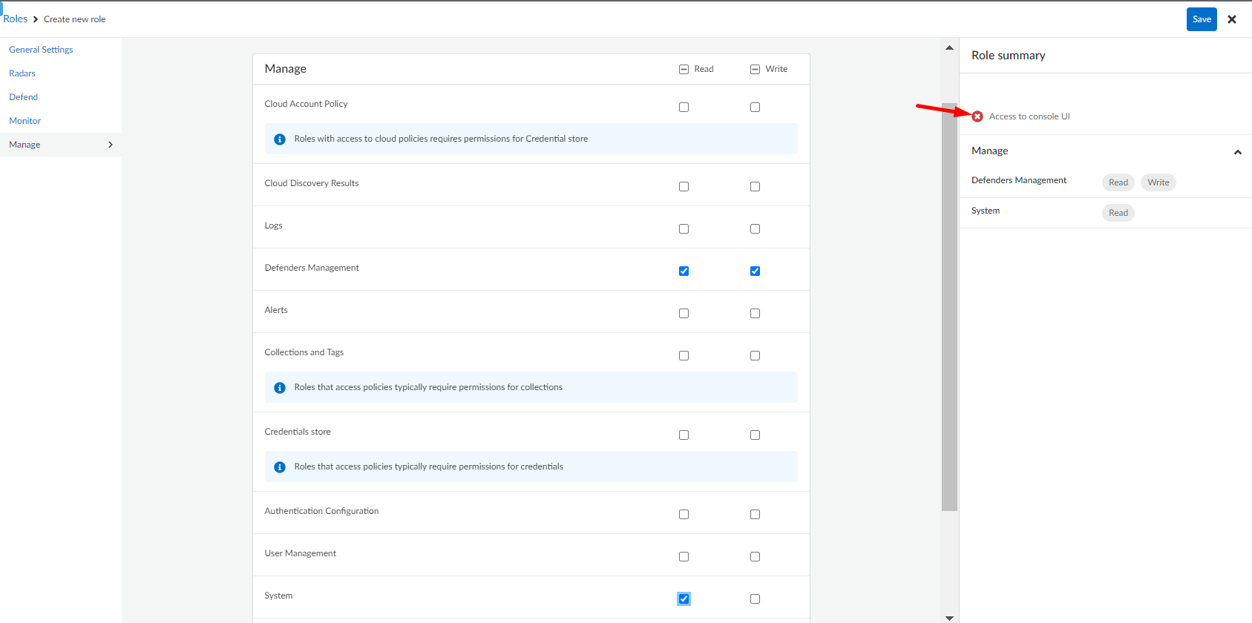Uncheck Read permission for System
Screen dimensions: 1252x623
684,599
